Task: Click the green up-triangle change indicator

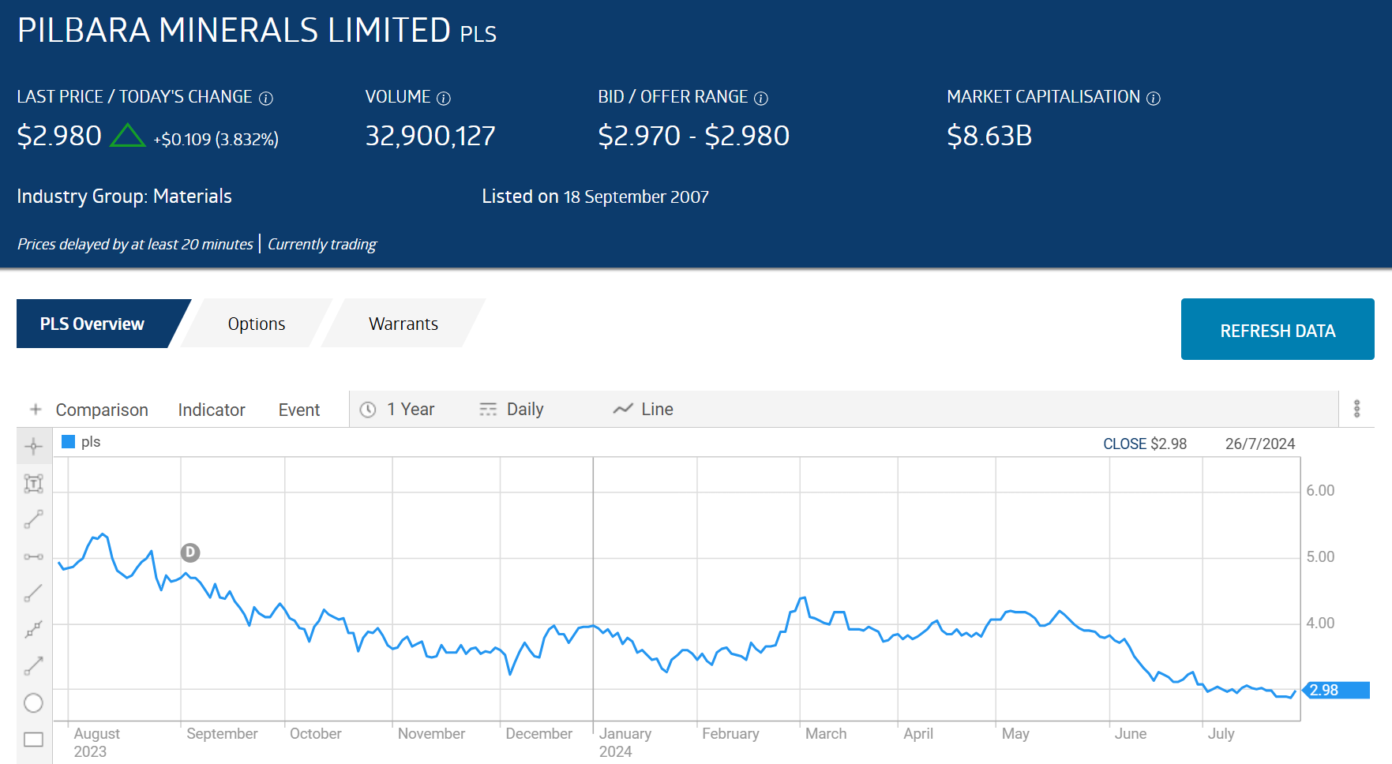Action: [127, 135]
